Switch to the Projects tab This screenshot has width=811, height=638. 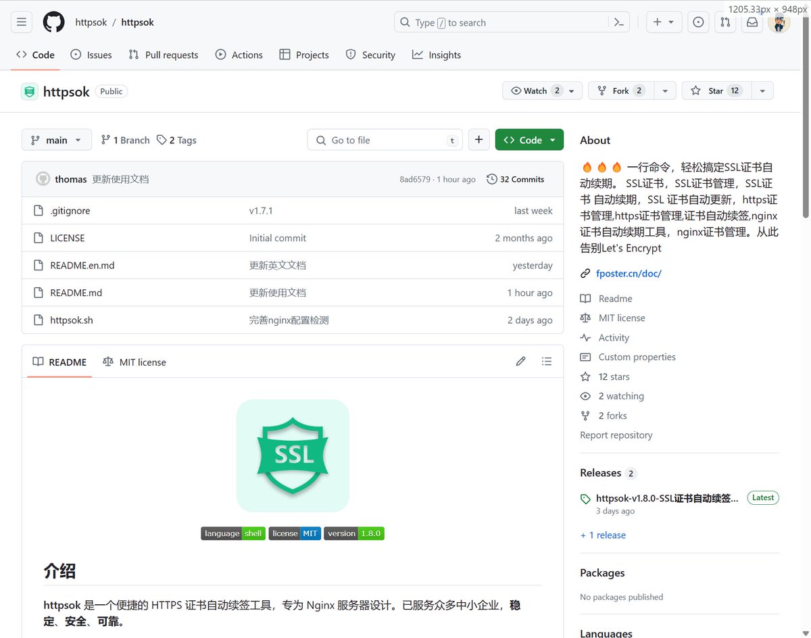[x=304, y=55]
